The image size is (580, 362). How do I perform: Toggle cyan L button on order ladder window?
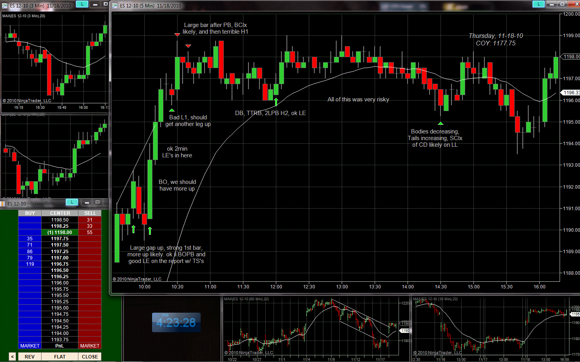(72, 202)
